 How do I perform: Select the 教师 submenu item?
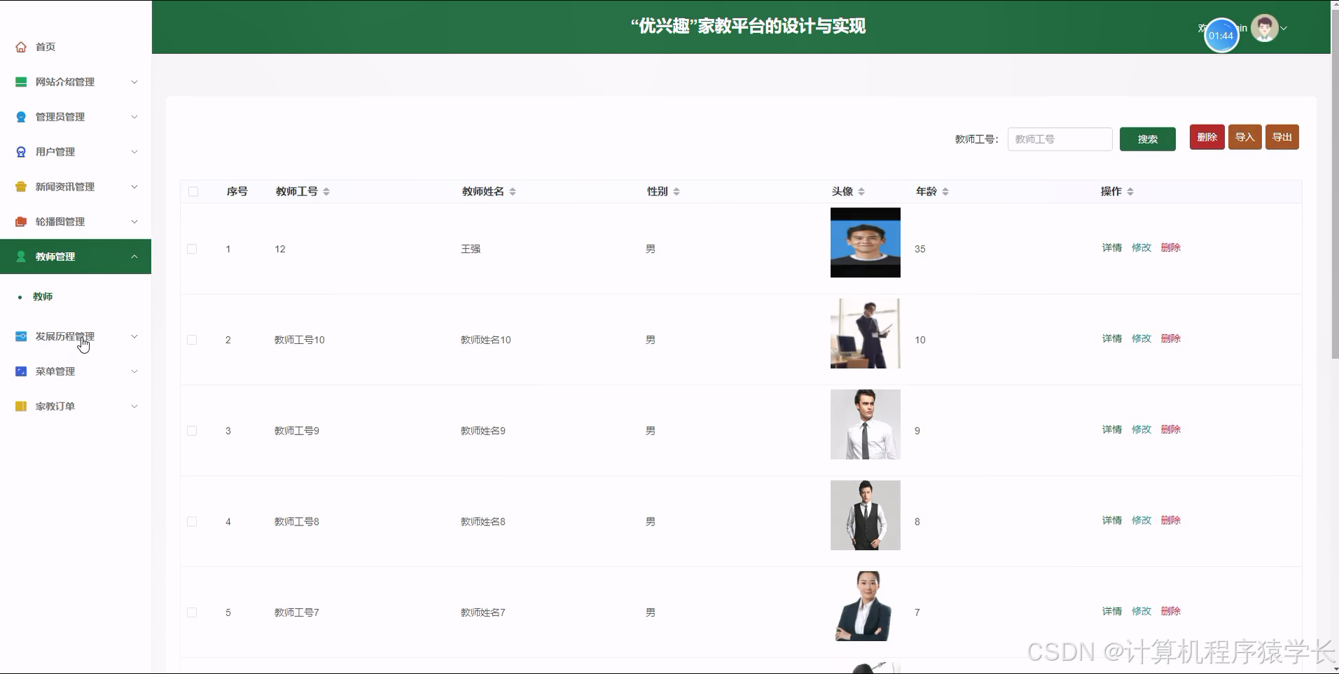click(43, 296)
